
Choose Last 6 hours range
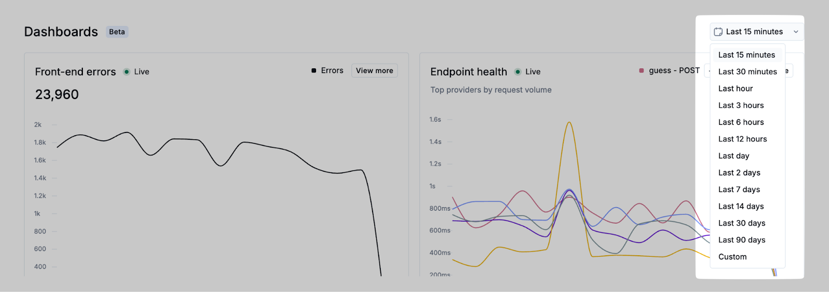741,122
